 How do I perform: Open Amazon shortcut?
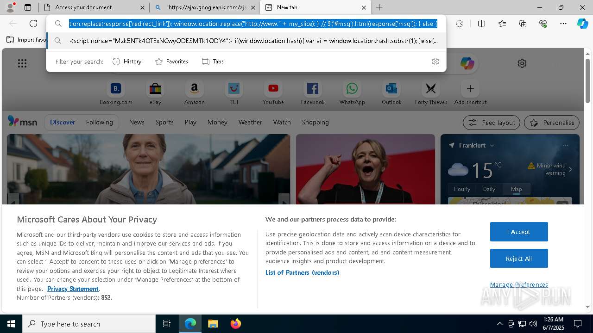(194, 92)
